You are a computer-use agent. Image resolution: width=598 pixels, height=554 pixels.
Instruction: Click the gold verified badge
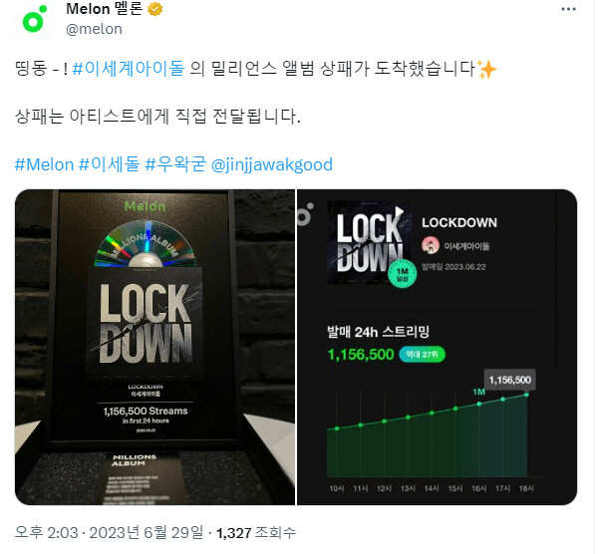tap(154, 9)
